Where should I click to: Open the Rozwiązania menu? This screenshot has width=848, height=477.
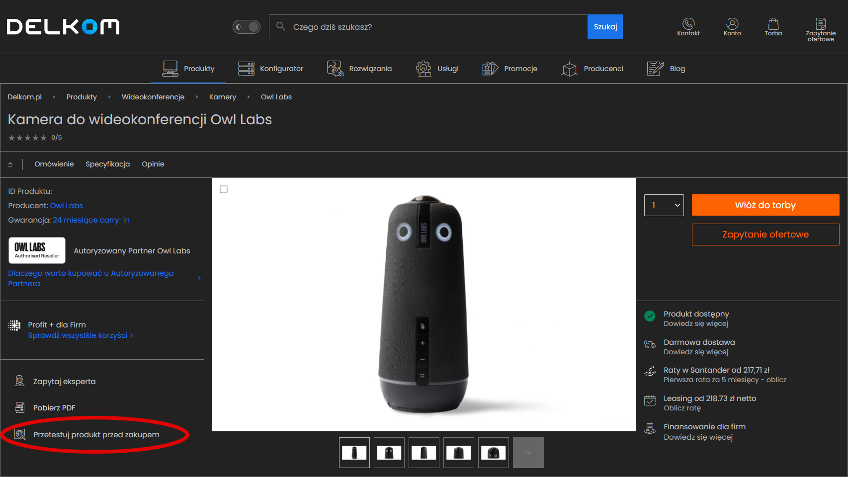[x=359, y=69]
